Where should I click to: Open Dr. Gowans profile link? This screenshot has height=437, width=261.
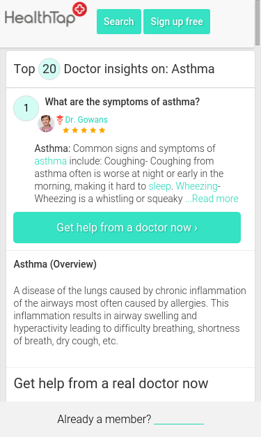tap(86, 120)
